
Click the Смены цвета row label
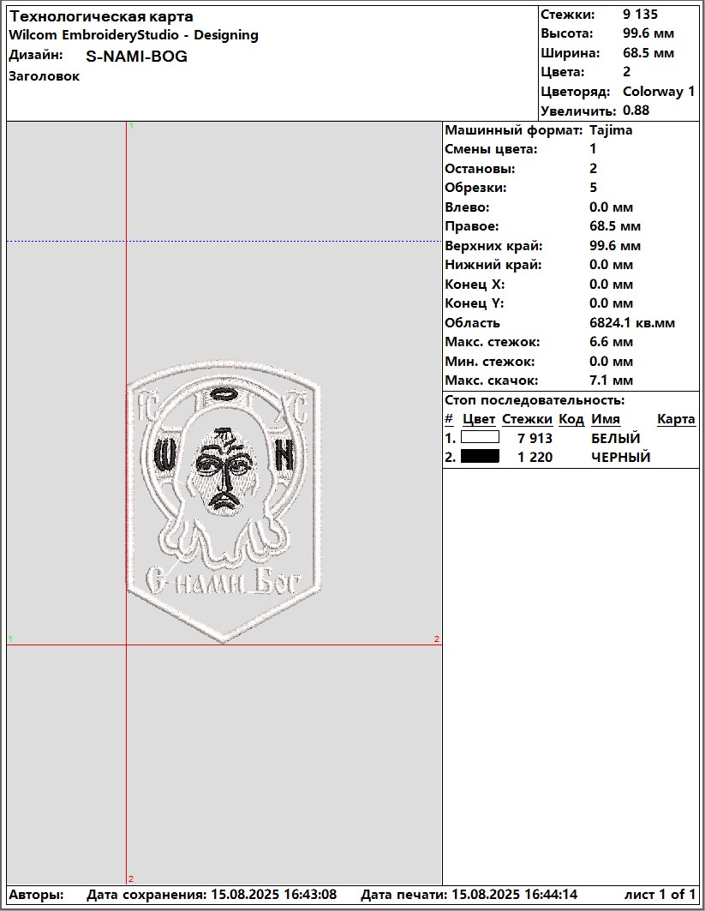tap(492, 149)
